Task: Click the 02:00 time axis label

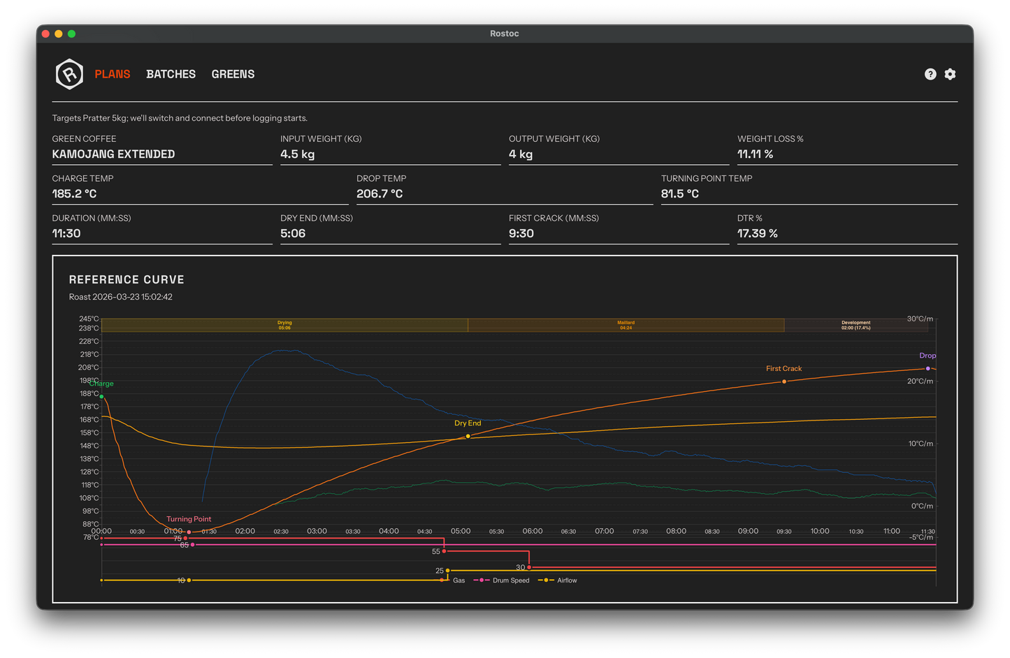Action: point(245,531)
